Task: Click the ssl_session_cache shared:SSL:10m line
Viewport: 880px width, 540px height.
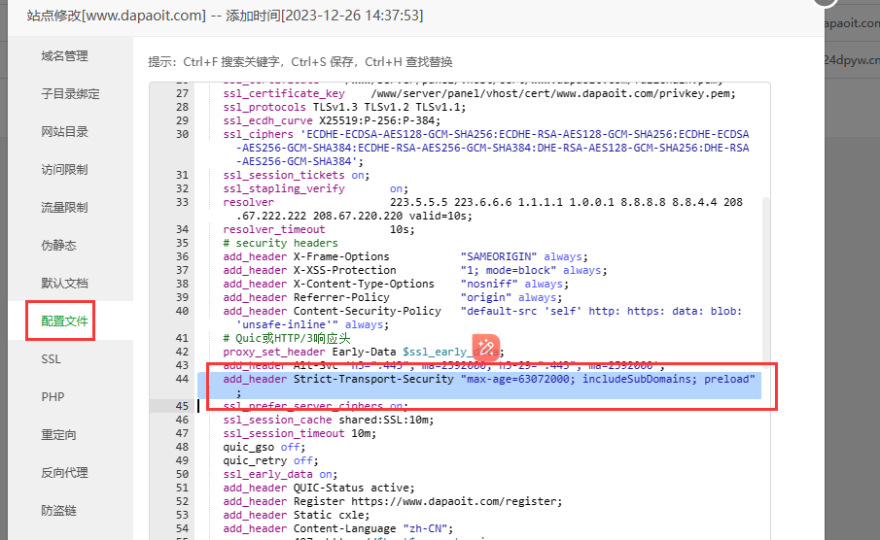Action: pos(329,420)
